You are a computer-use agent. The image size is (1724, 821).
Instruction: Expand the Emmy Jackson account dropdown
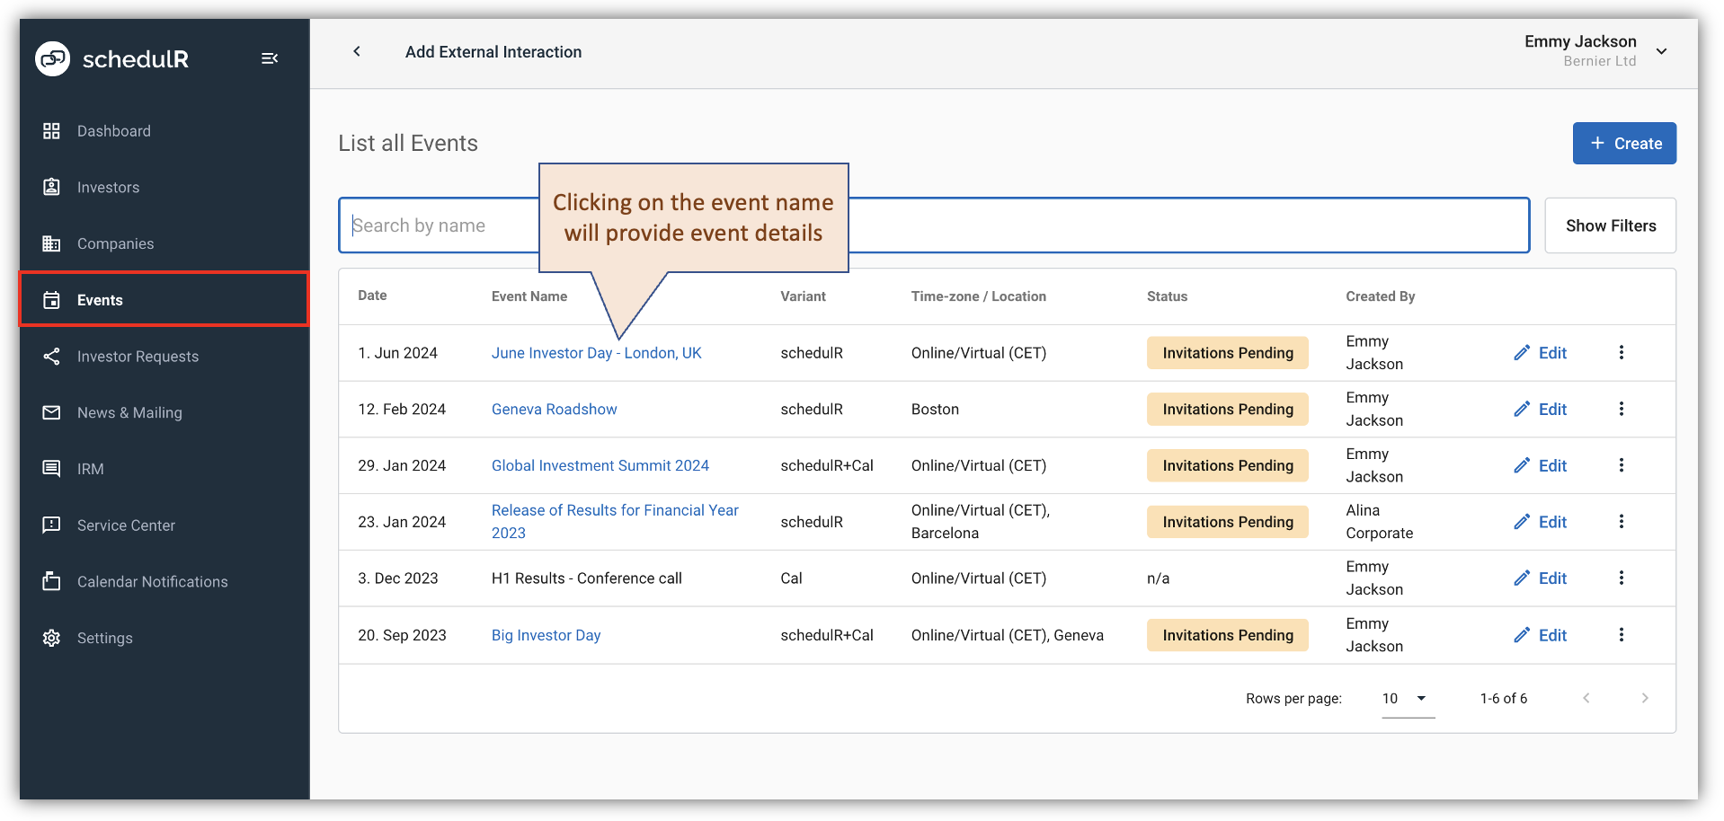pyautogui.click(x=1661, y=51)
